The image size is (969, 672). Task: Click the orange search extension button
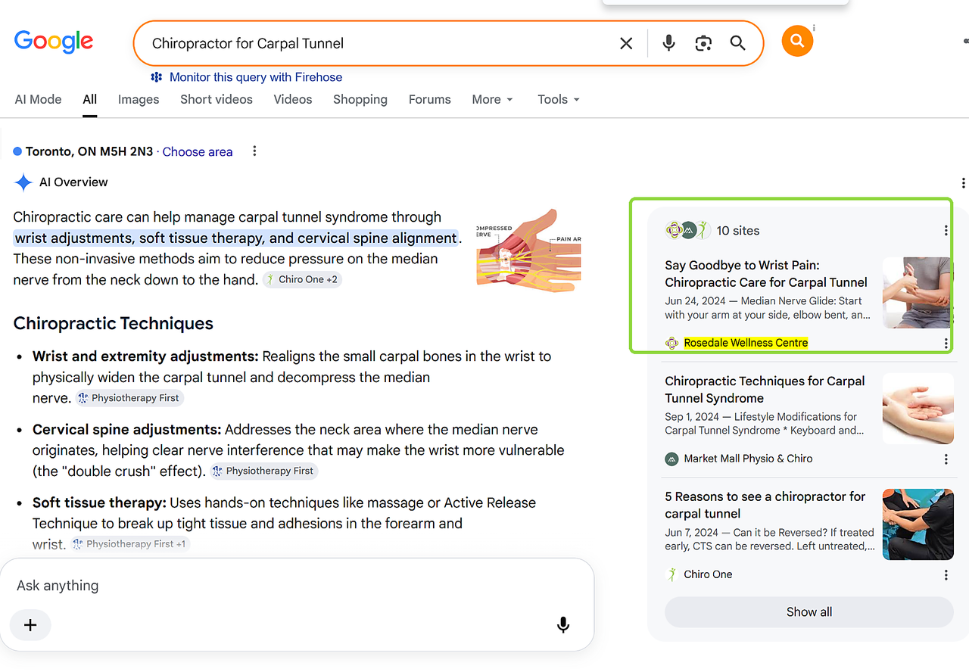click(x=797, y=41)
